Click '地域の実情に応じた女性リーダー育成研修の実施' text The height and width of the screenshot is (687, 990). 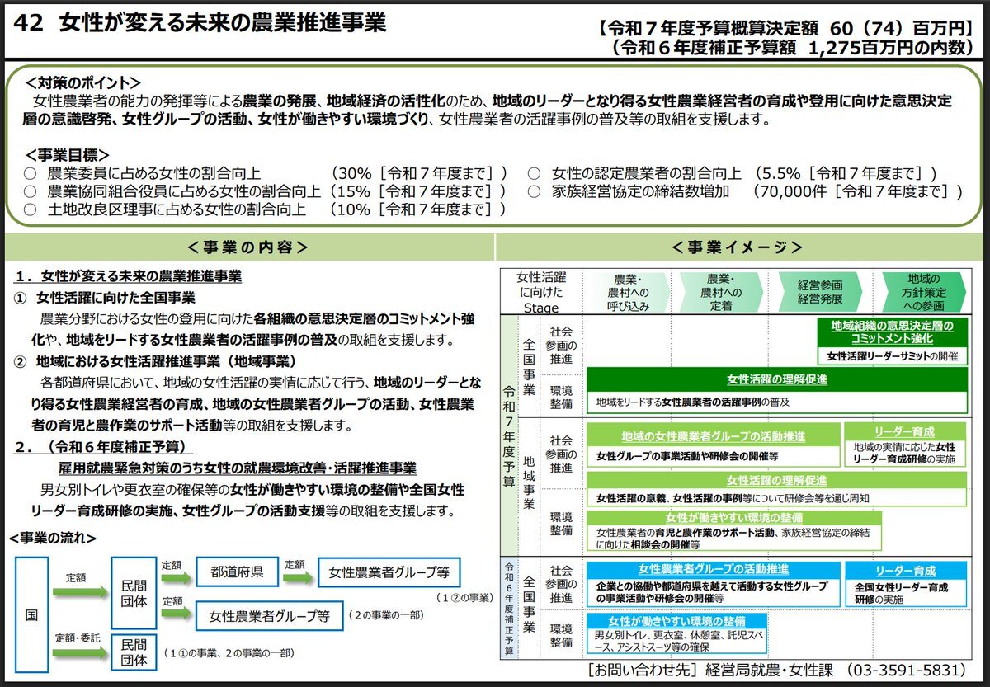point(904,453)
